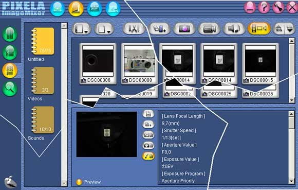Close ImageMixer with the pink X button
Image resolution: width=298 pixels, height=190 pixels.
coord(292,7)
